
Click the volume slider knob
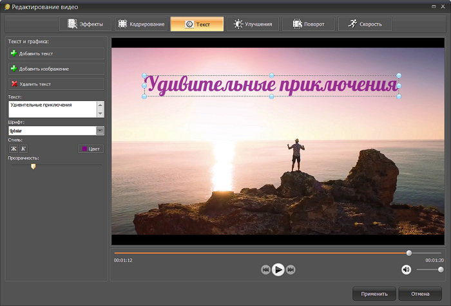(x=440, y=269)
